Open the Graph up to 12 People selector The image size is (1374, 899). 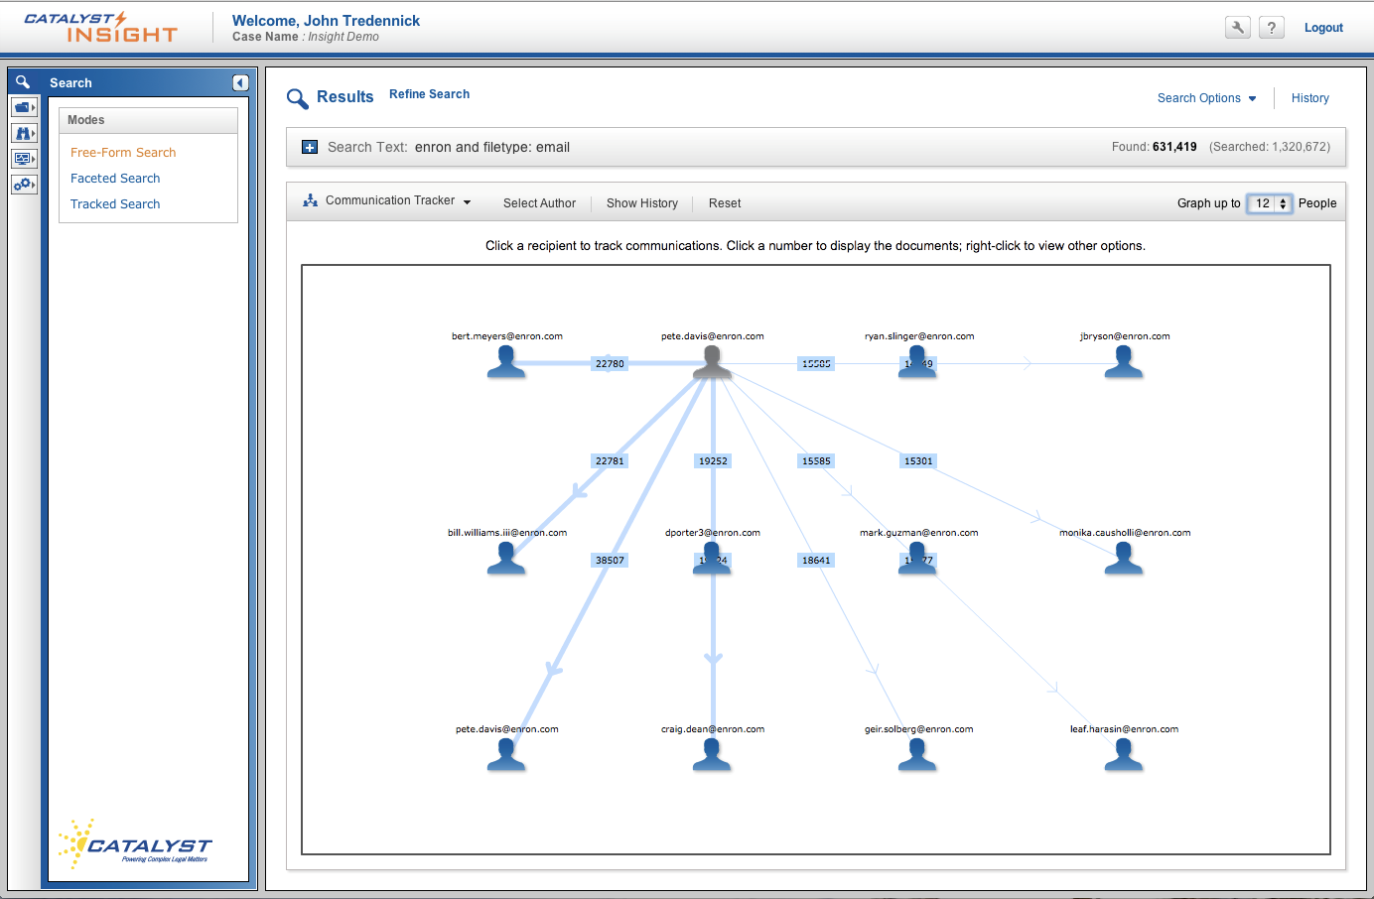pyautogui.click(x=1269, y=203)
